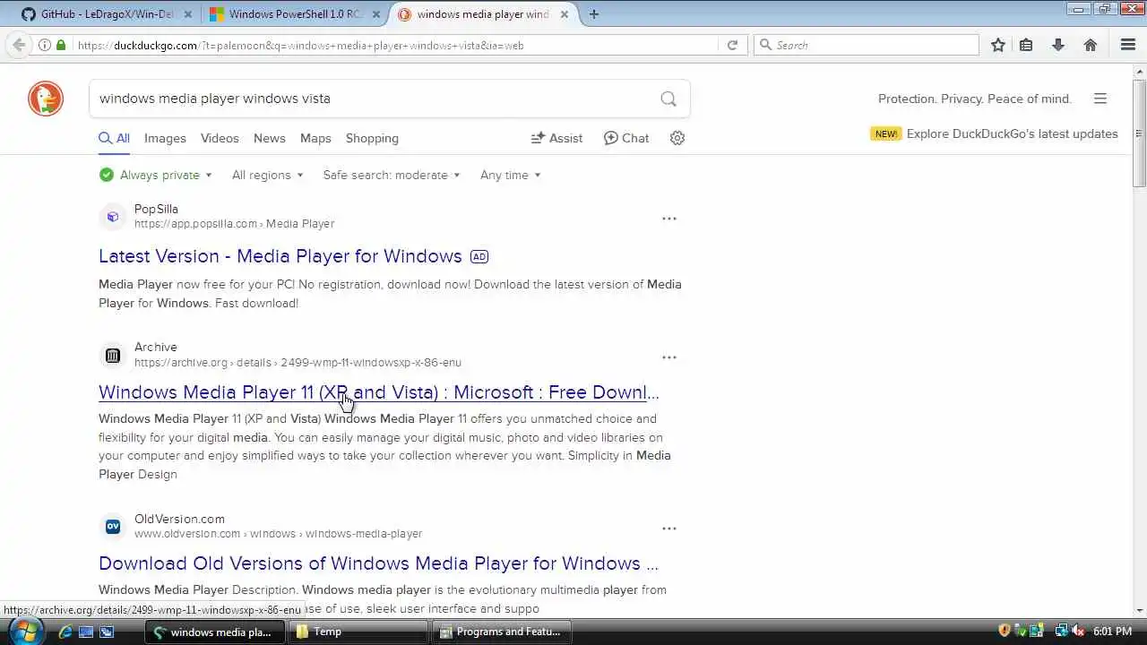Viewport: 1147px width, 645px height.
Task: Open the Temp taskbar window button
Action: [x=359, y=632]
